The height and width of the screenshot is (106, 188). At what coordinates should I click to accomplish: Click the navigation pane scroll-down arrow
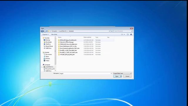pos(55,71)
